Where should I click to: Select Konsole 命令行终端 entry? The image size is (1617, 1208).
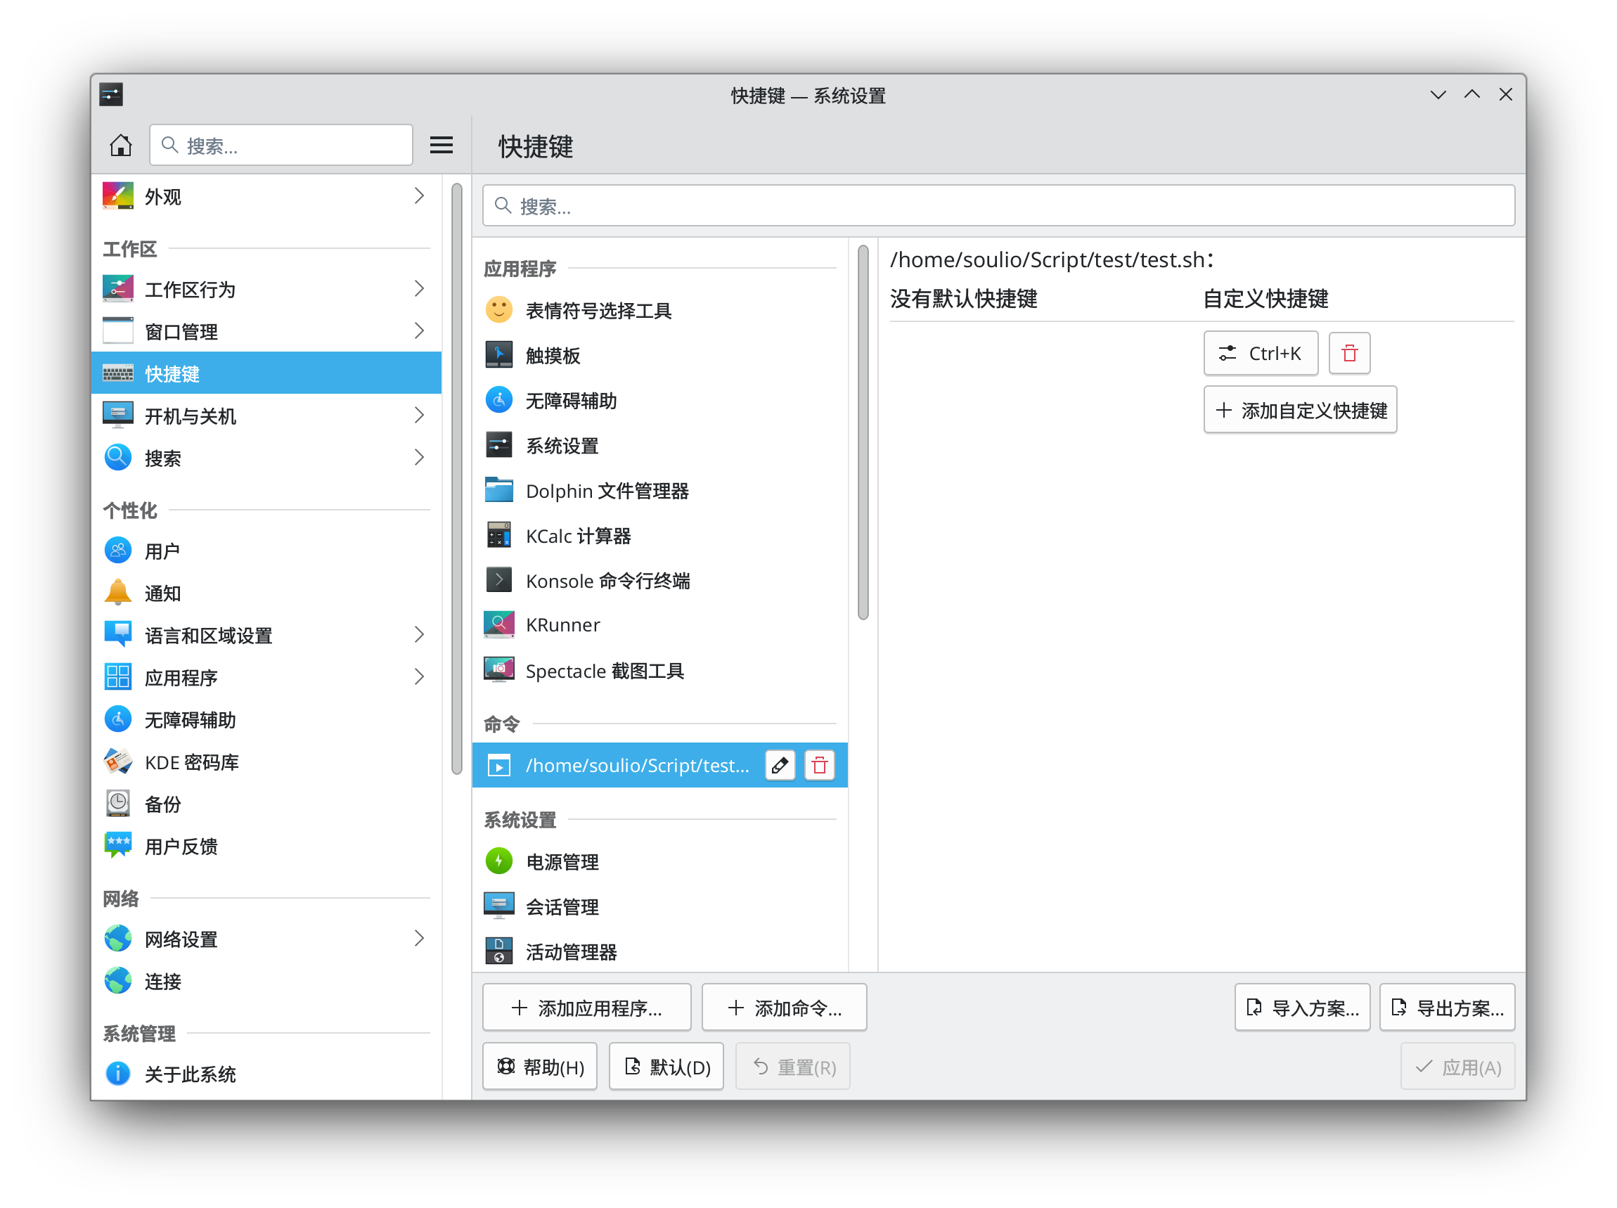click(607, 581)
